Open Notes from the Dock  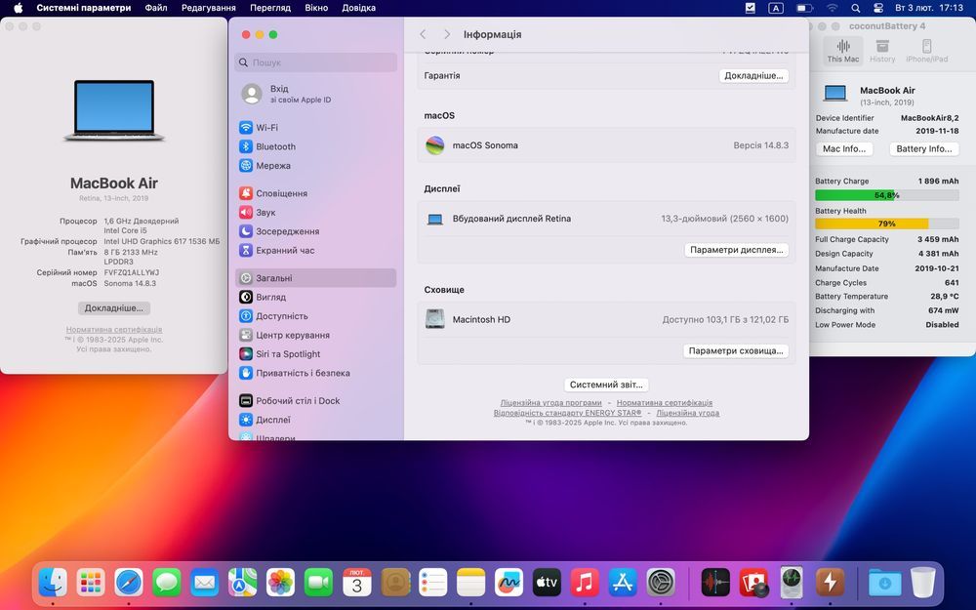click(x=471, y=584)
